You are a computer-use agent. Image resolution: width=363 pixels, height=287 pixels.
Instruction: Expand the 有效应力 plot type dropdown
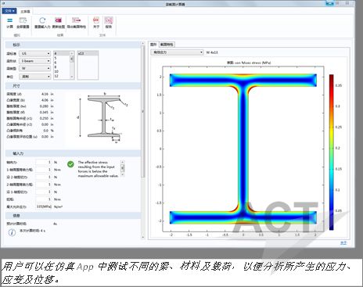coord(177,52)
